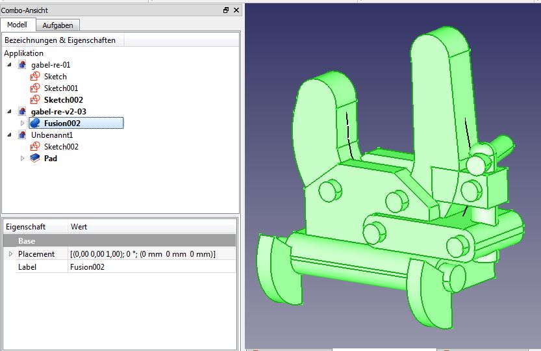
Task: Expand the Fusion002 tree node
Action: click(x=22, y=123)
